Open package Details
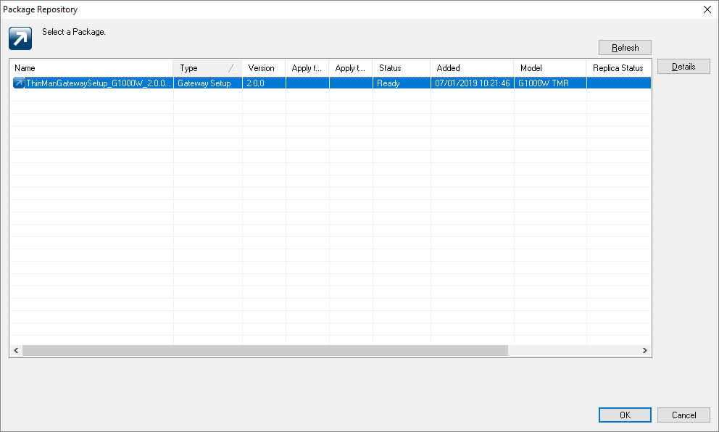719x432 pixels. [x=683, y=67]
